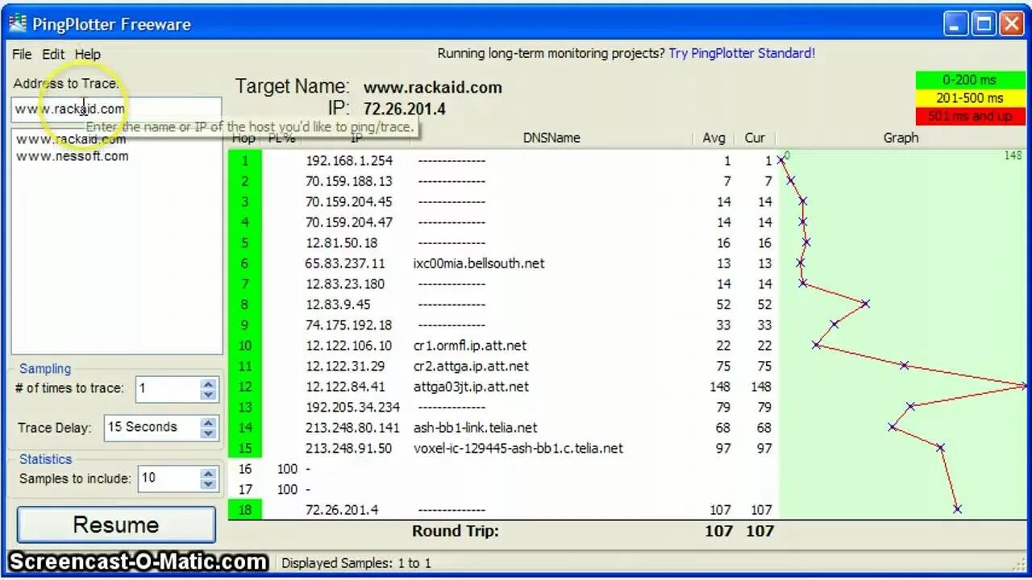
Task: Click the PingPlotter title bar app icon
Action: pos(18,24)
